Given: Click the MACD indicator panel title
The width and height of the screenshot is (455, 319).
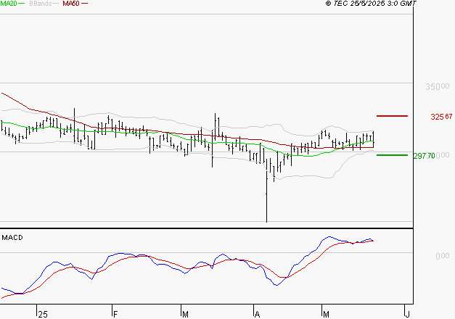Looking at the screenshot, I should point(12,237).
